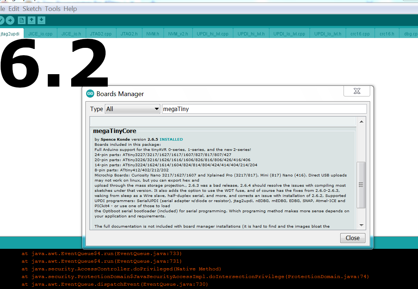This screenshot has height=289, width=418.
Task: Click the scroll-down arrow of the boards list
Action: coord(361,225)
